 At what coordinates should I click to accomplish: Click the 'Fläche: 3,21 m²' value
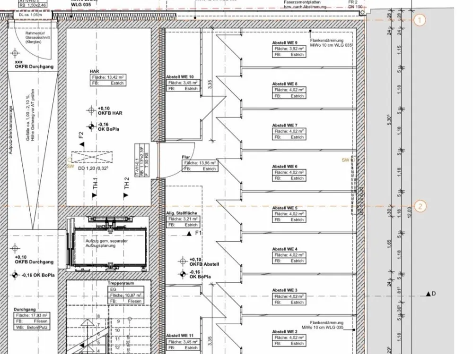pyautogui.click(x=183, y=219)
